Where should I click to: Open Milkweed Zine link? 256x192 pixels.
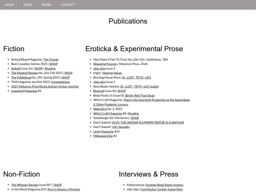click(103, 136)
